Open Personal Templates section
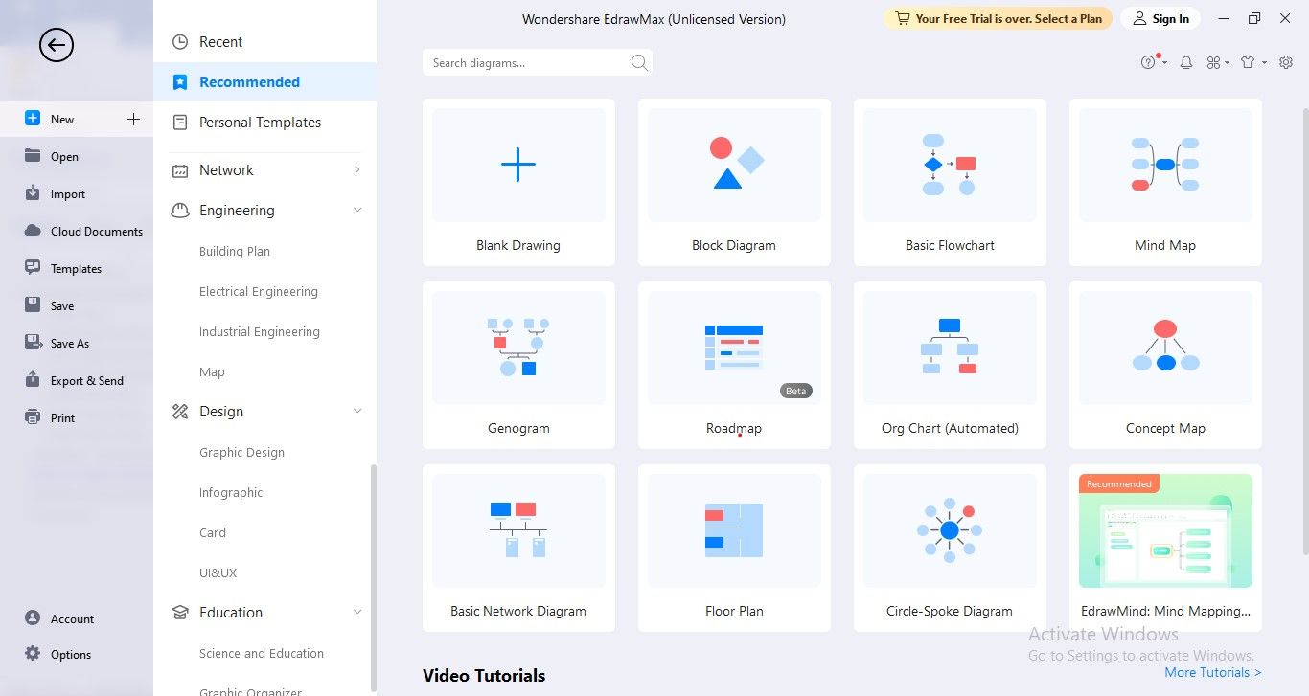This screenshot has width=1309, height=696. (264, 123)
